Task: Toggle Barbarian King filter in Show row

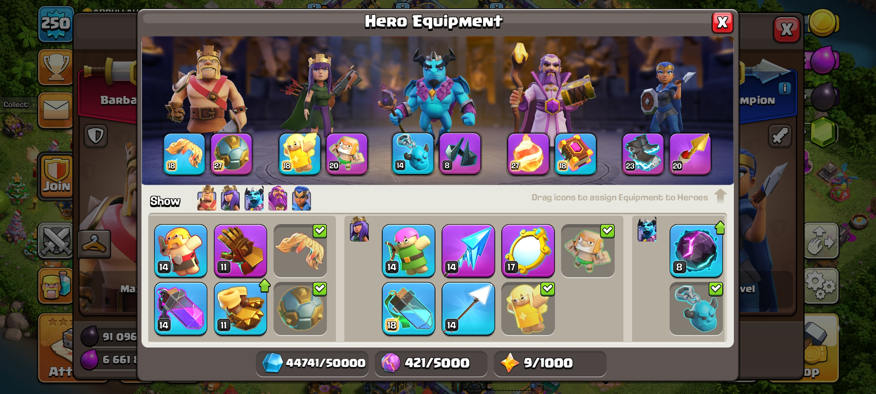Action: coord(207,199)
